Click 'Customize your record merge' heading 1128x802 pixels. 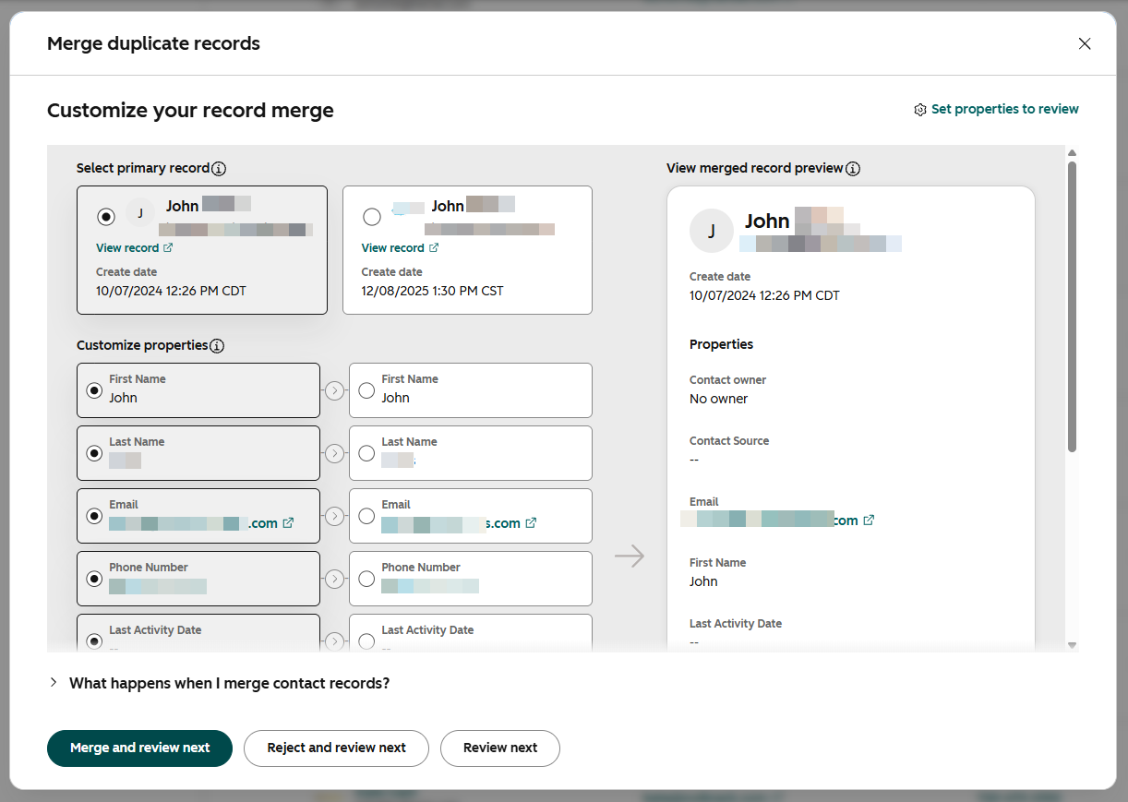click(190, 111)
